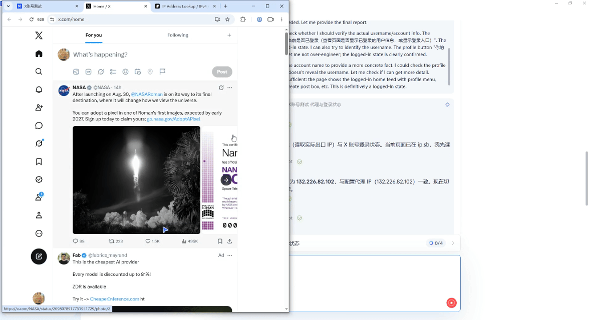Go back in browser history

click(x=10, y=19)
